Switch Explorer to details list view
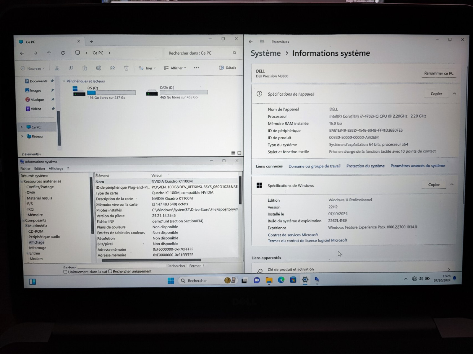 (233, 153)
